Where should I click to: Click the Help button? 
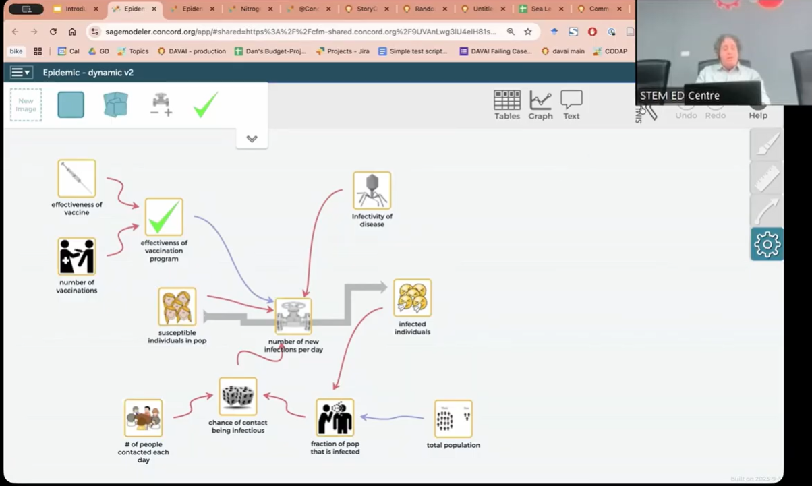[757, 115]
